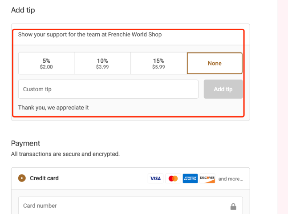
Task: Click 'All transactions are secure and encrypted' text
Action: [65, 154]
